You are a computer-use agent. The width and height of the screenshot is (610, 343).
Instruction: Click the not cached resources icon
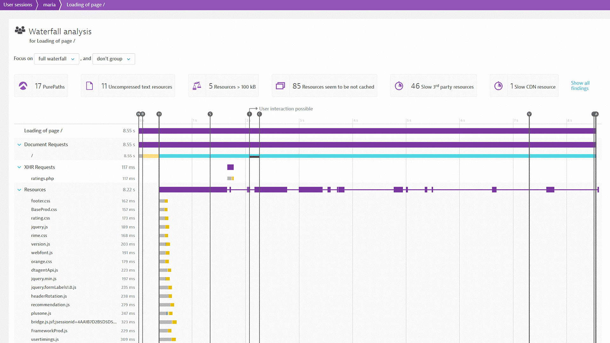click(280, 86)
